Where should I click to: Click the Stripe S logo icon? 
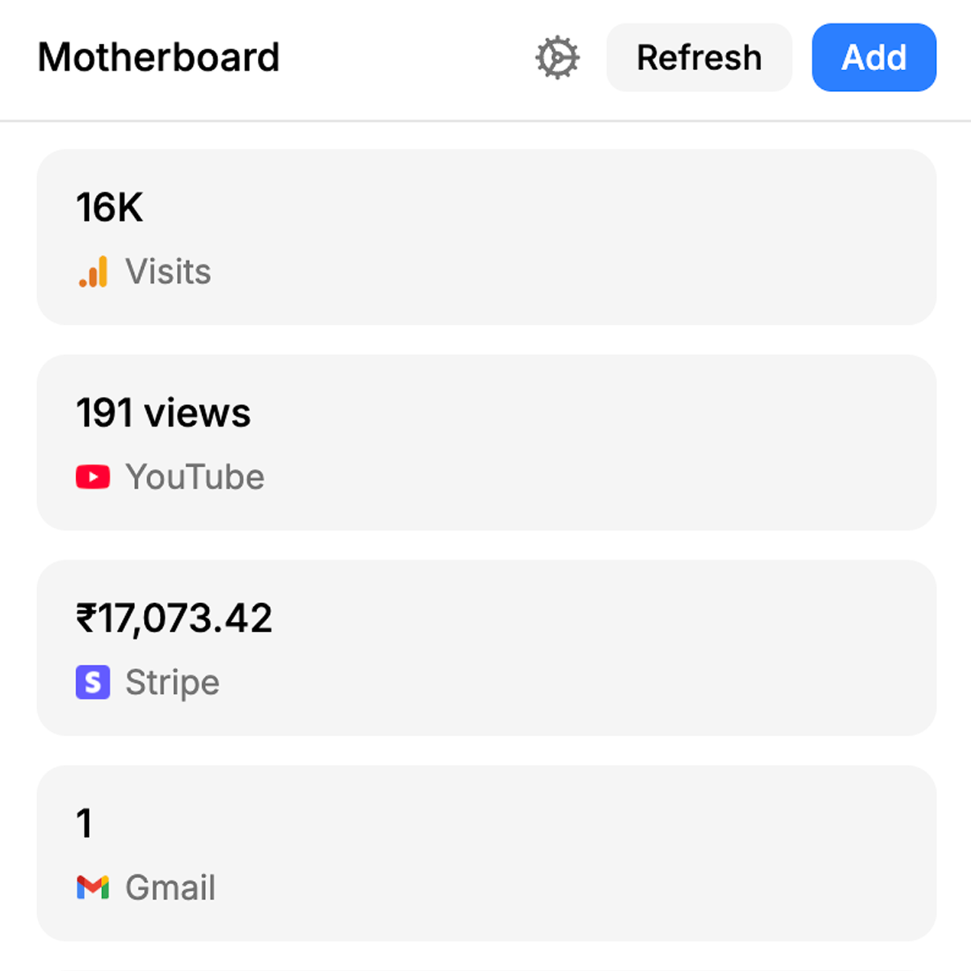pyautogui.click(x=93, y=683)
